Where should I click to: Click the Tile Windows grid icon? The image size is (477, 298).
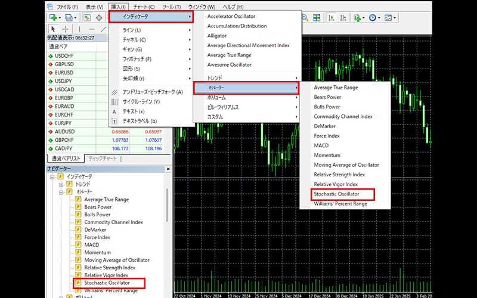317,18
